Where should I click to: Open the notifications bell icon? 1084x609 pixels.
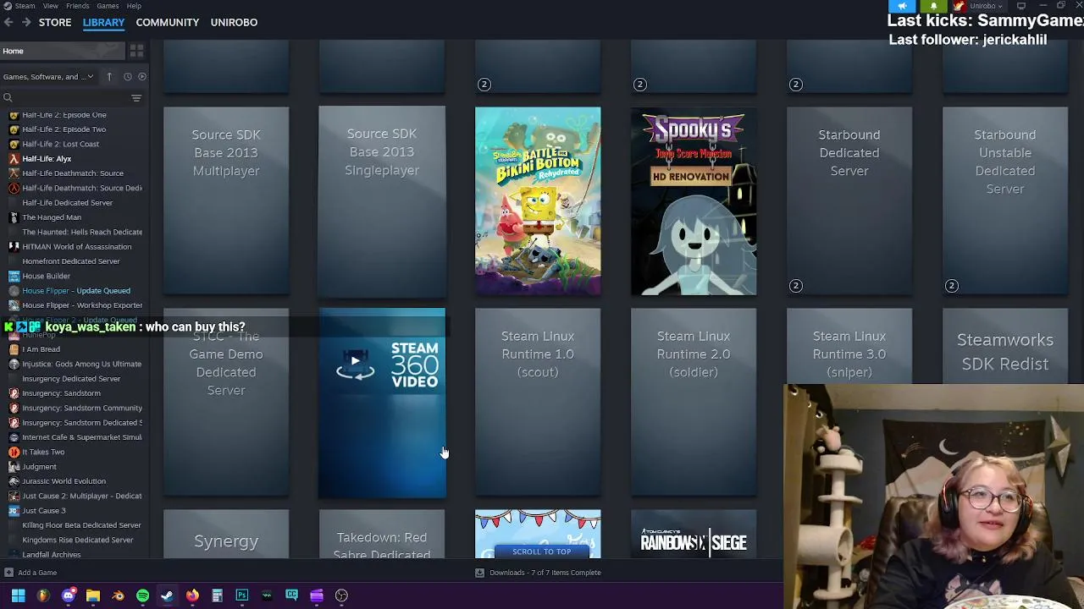click(933, 6)
